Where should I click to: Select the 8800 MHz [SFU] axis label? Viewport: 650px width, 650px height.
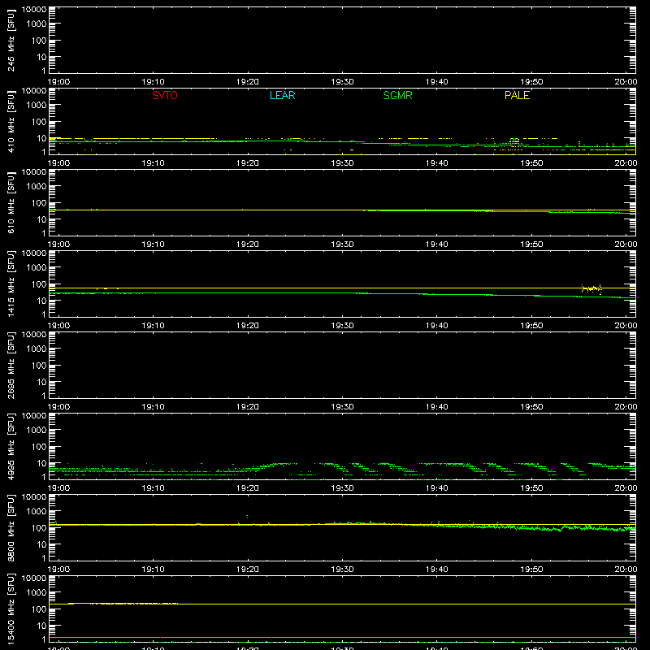11,527
